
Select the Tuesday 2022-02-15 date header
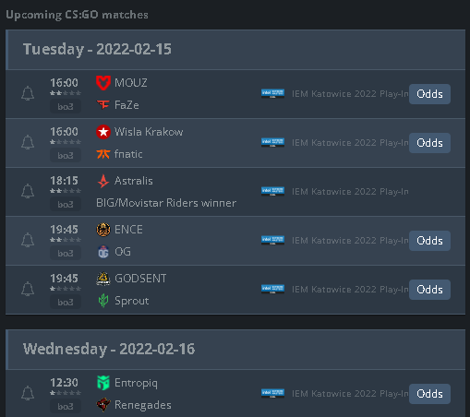point(235,50)
